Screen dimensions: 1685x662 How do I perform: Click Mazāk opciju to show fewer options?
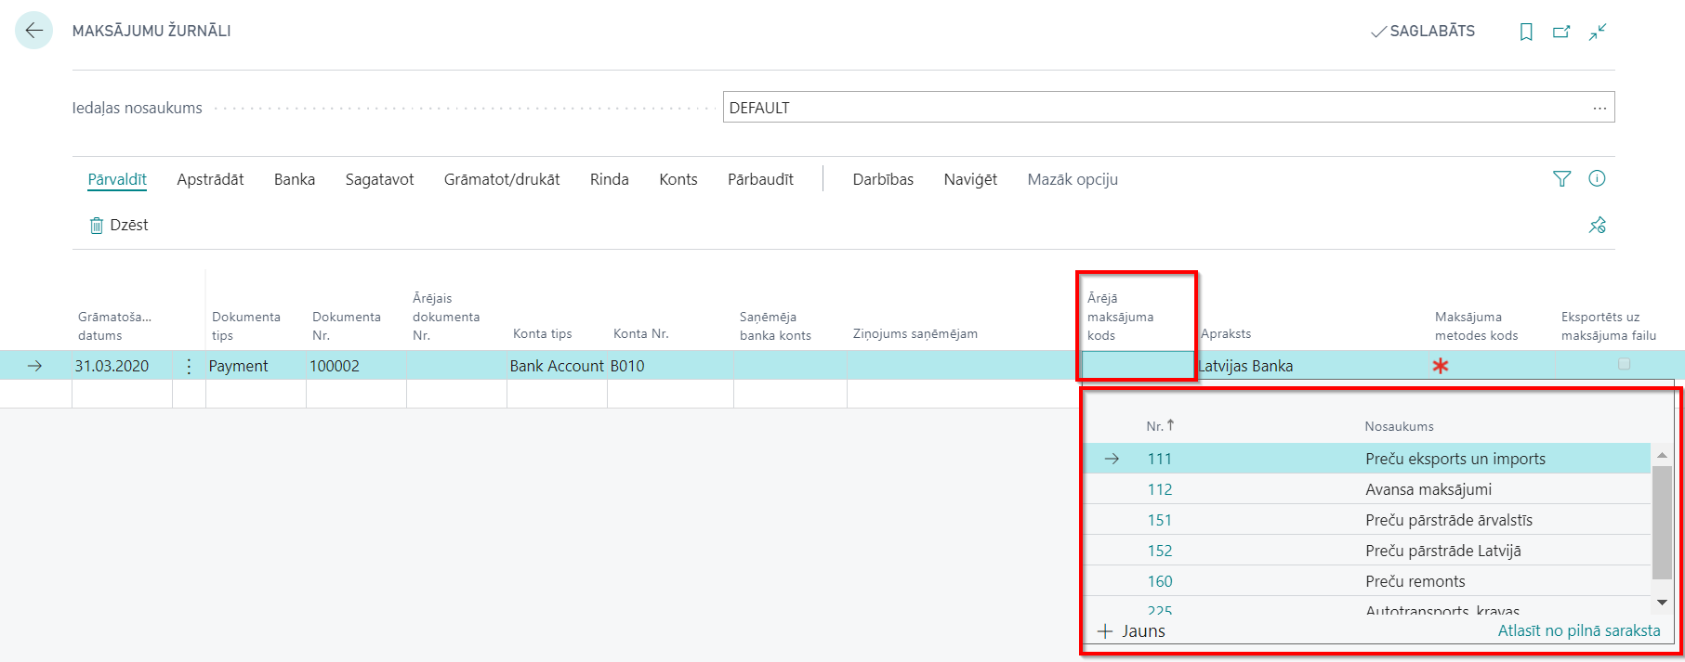point(1073,179)
